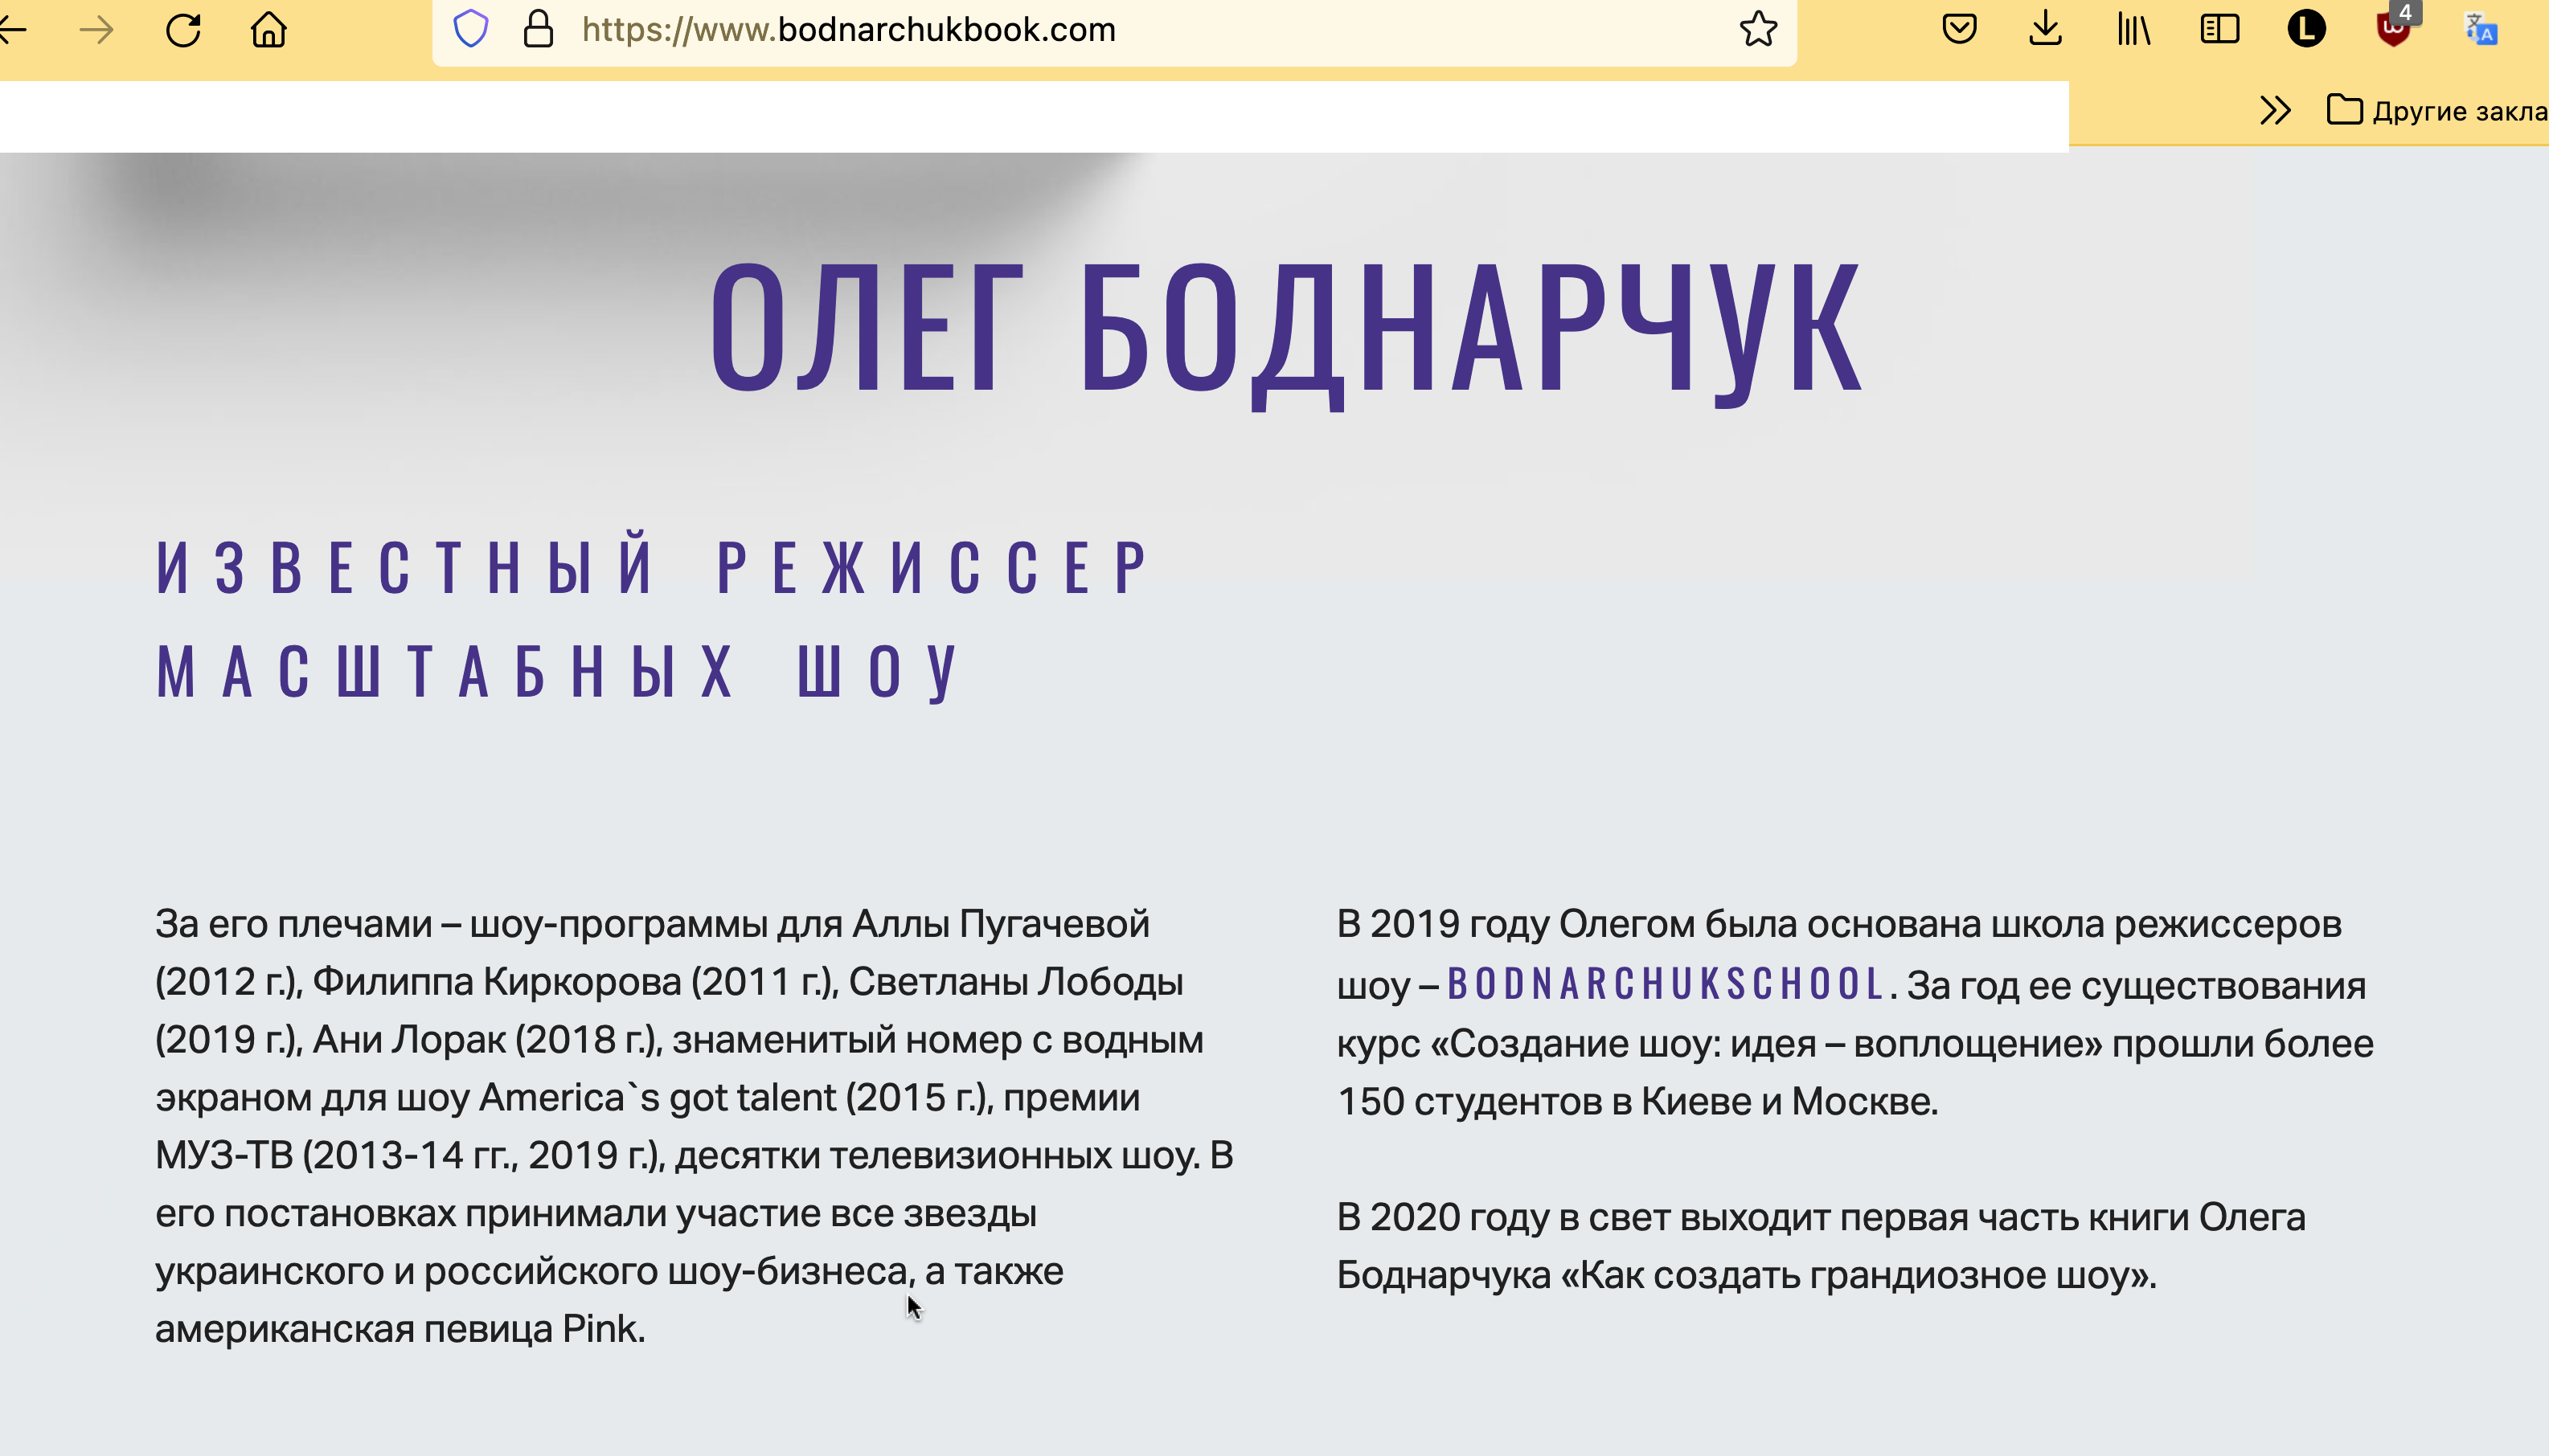Bookmark this page with the star
This screenshot has height=1456, width=2549.
[1758, 30]
